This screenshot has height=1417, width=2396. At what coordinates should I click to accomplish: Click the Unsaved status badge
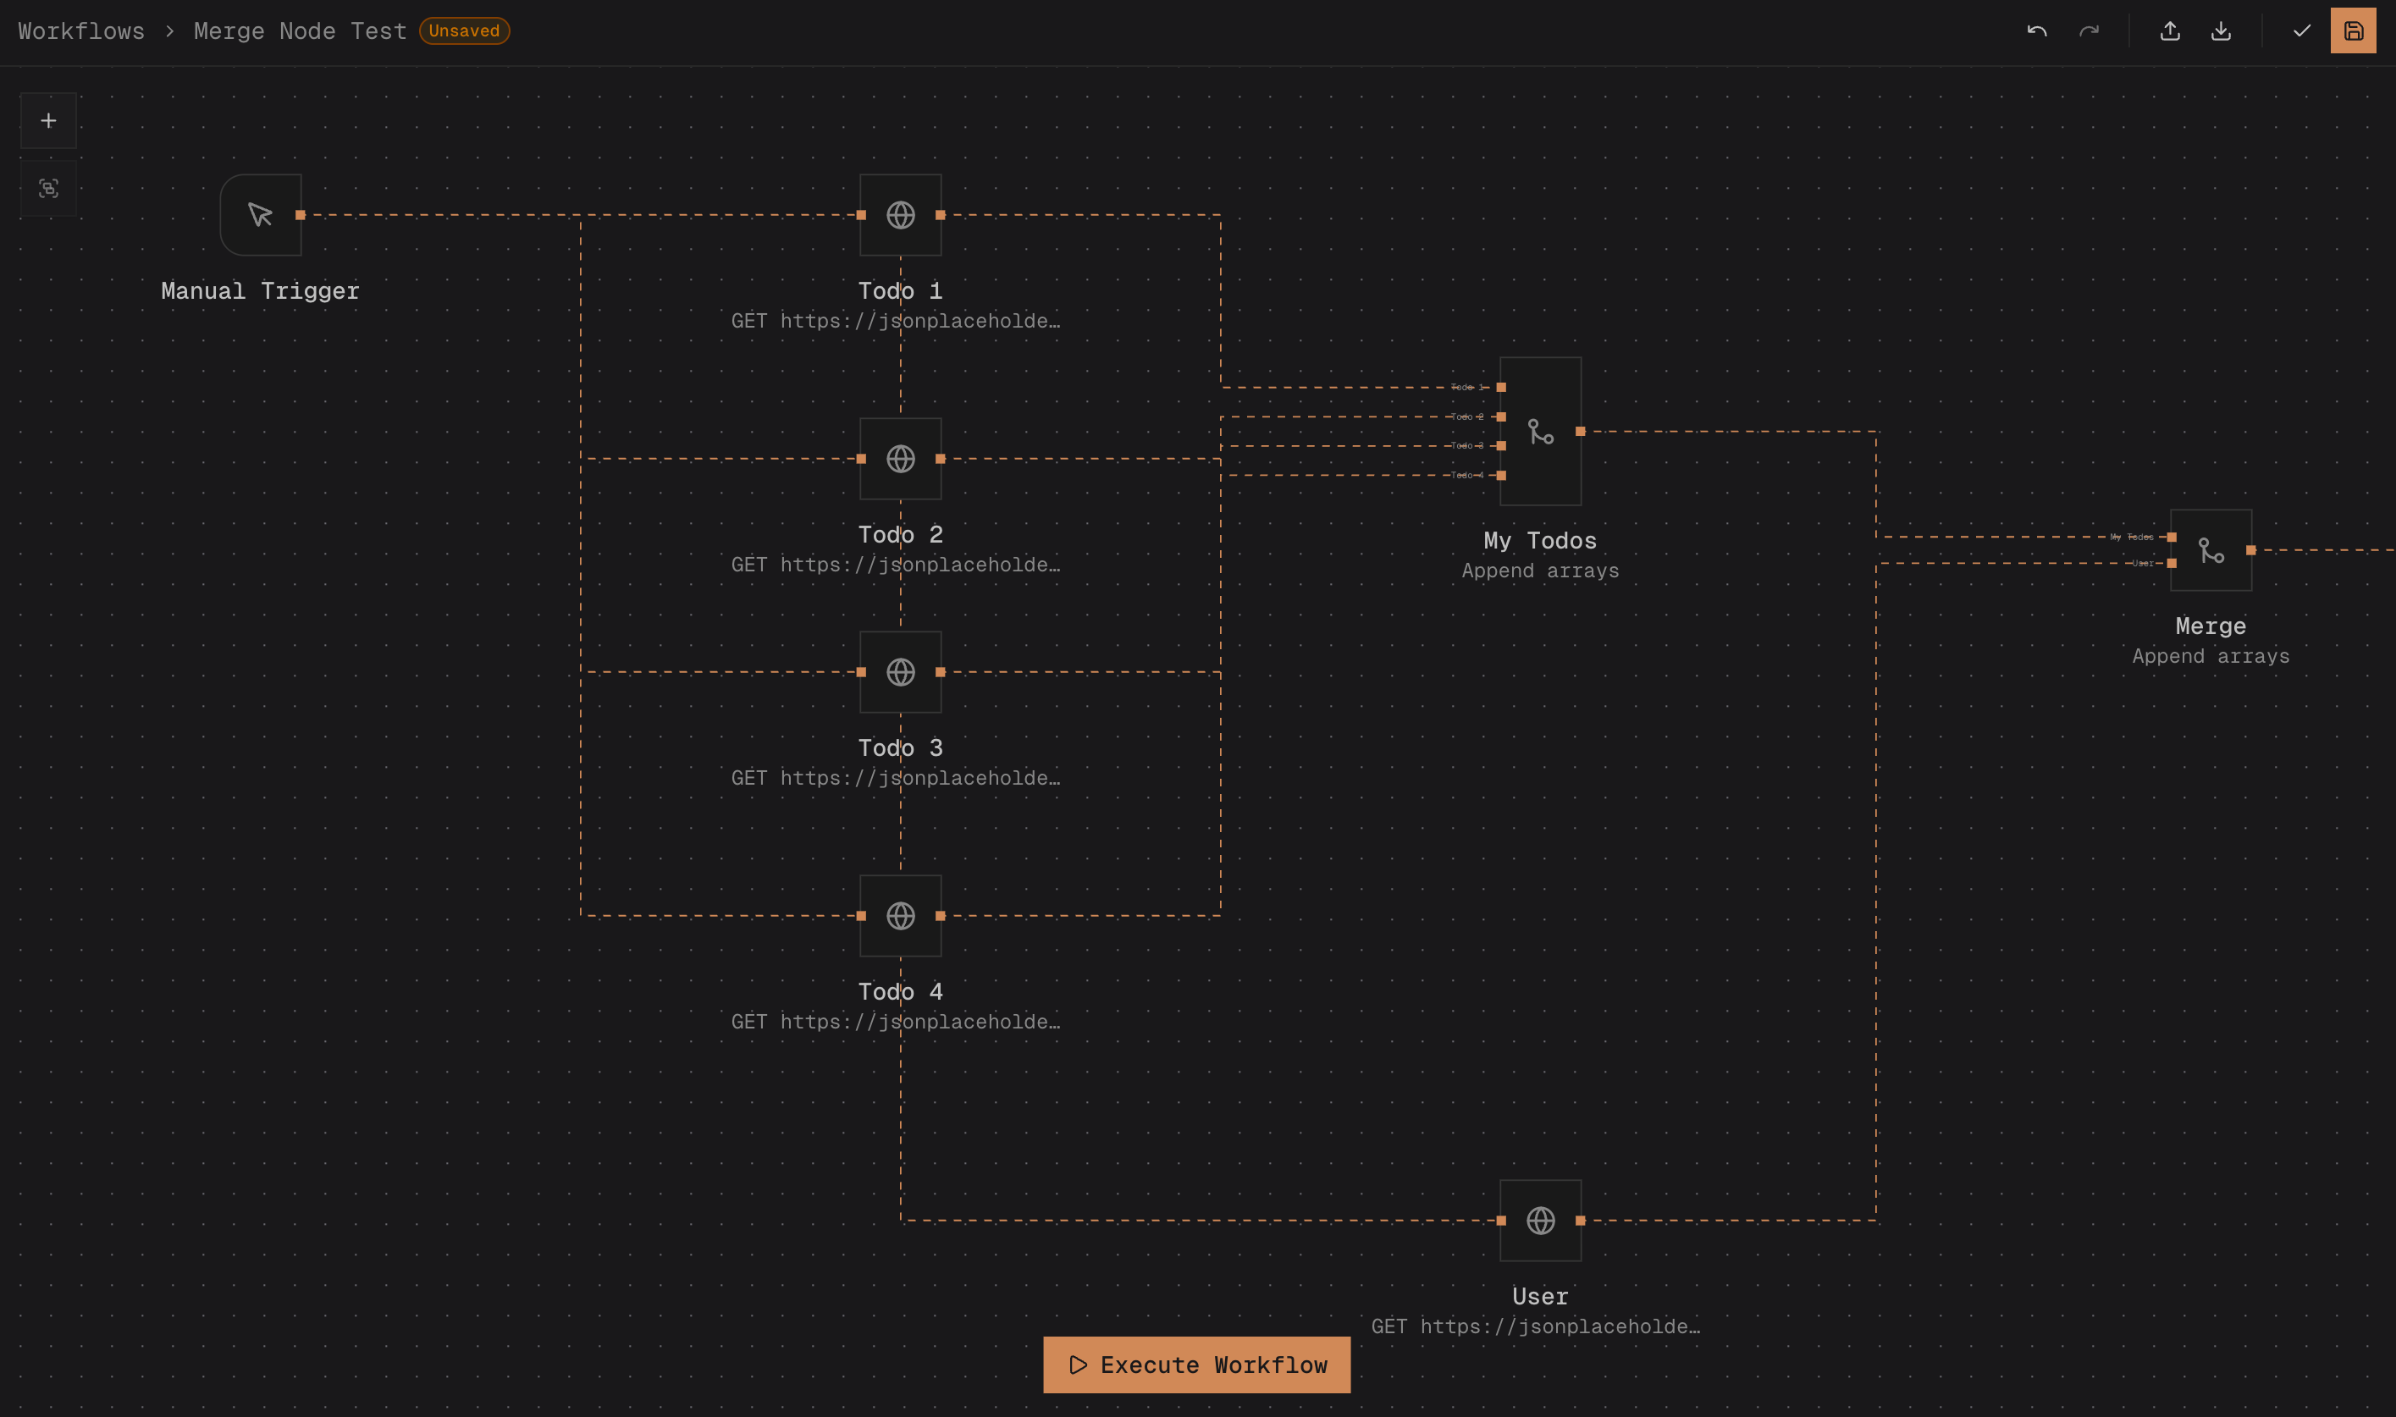(x=463, y=30)
